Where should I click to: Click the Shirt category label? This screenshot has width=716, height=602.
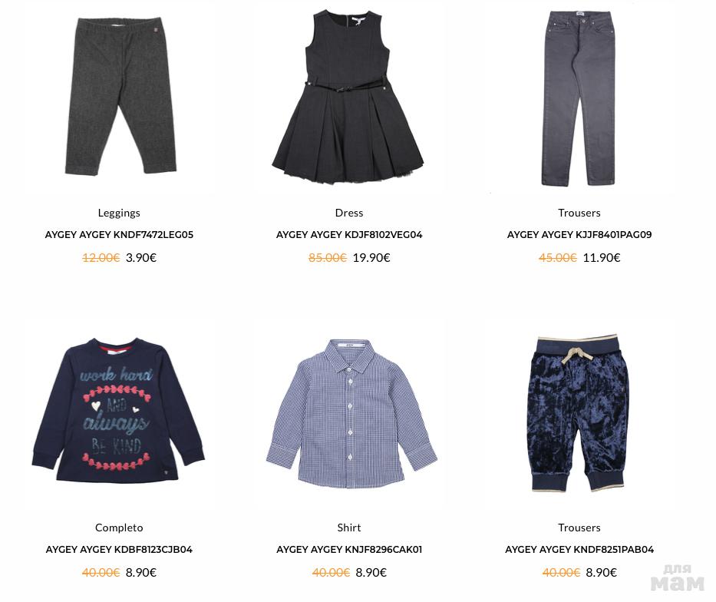[349, 528]
